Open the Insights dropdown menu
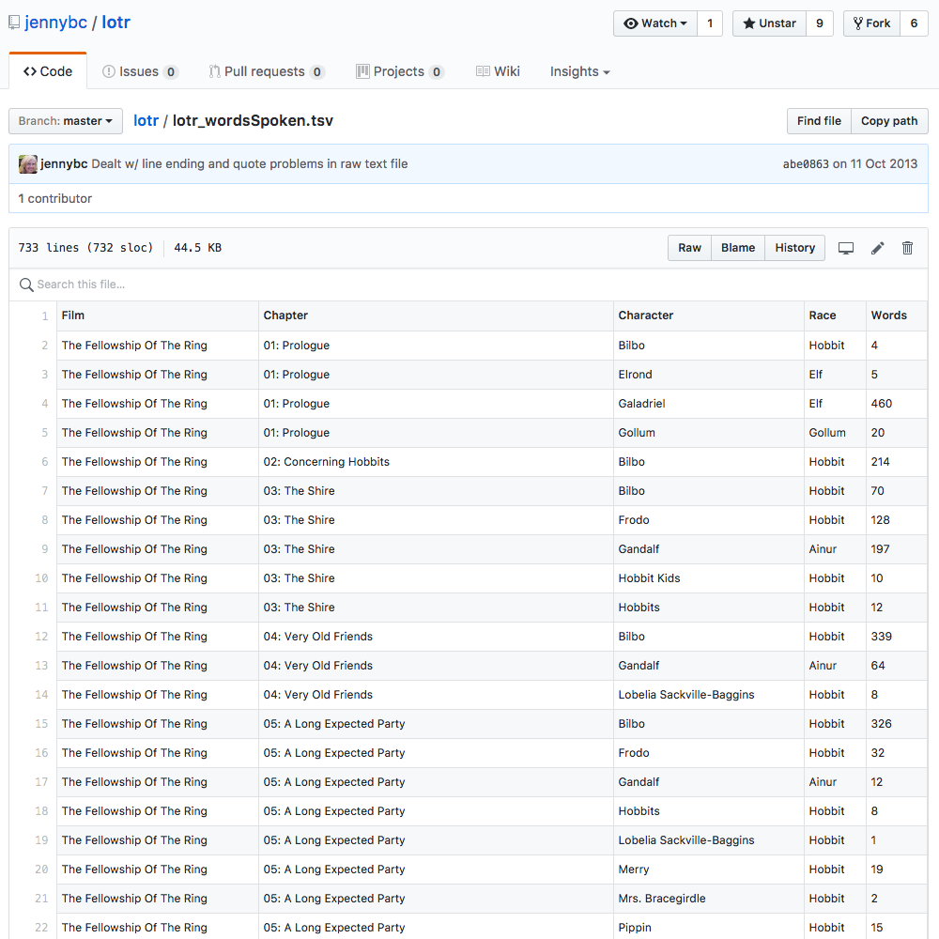The height and width of the screenshot is (939, 939). pos(579,72)
